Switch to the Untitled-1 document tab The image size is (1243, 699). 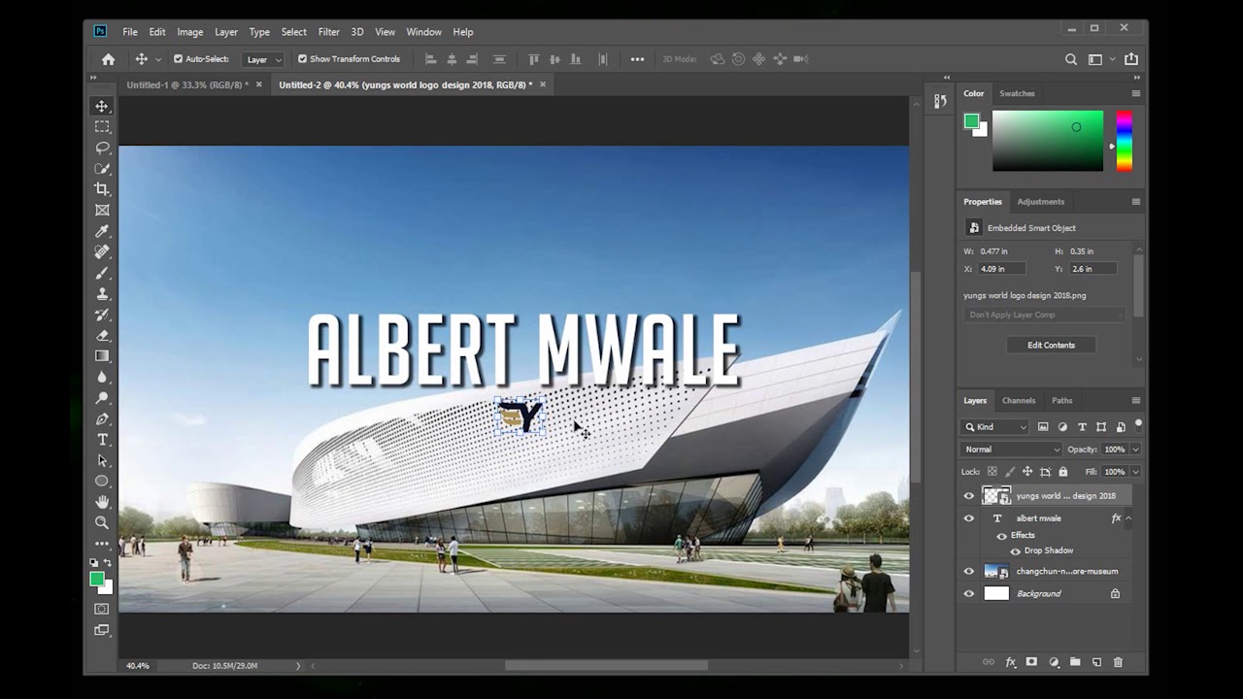pyautogui.click(x=186, y=84)
